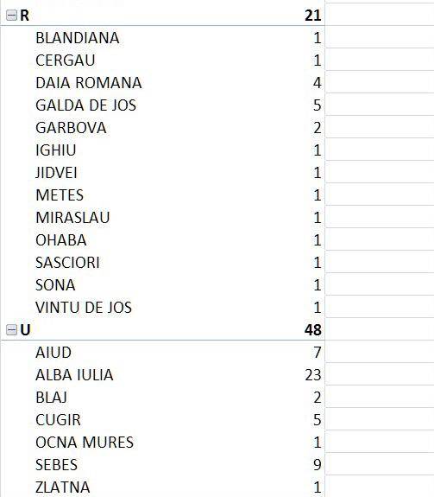
Task: Select the VINTU DE JOS cell
Action: click(x=84, y=308)
